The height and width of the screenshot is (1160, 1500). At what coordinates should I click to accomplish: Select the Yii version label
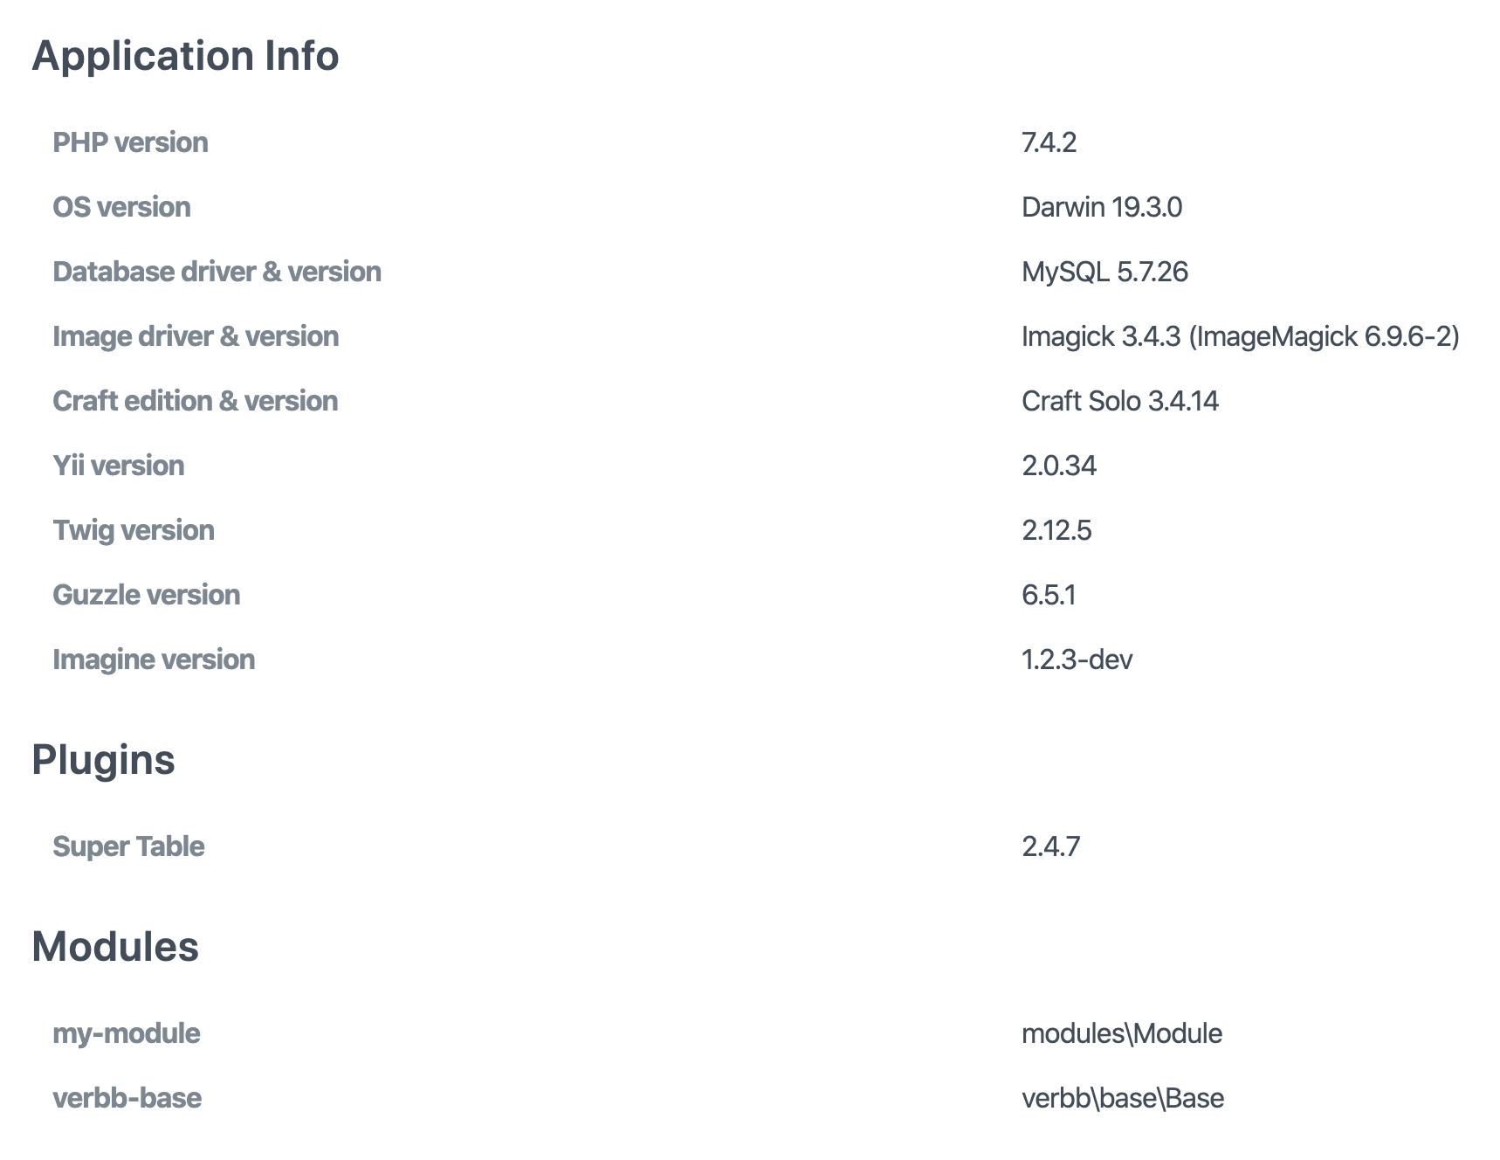[x=118, y=466]
